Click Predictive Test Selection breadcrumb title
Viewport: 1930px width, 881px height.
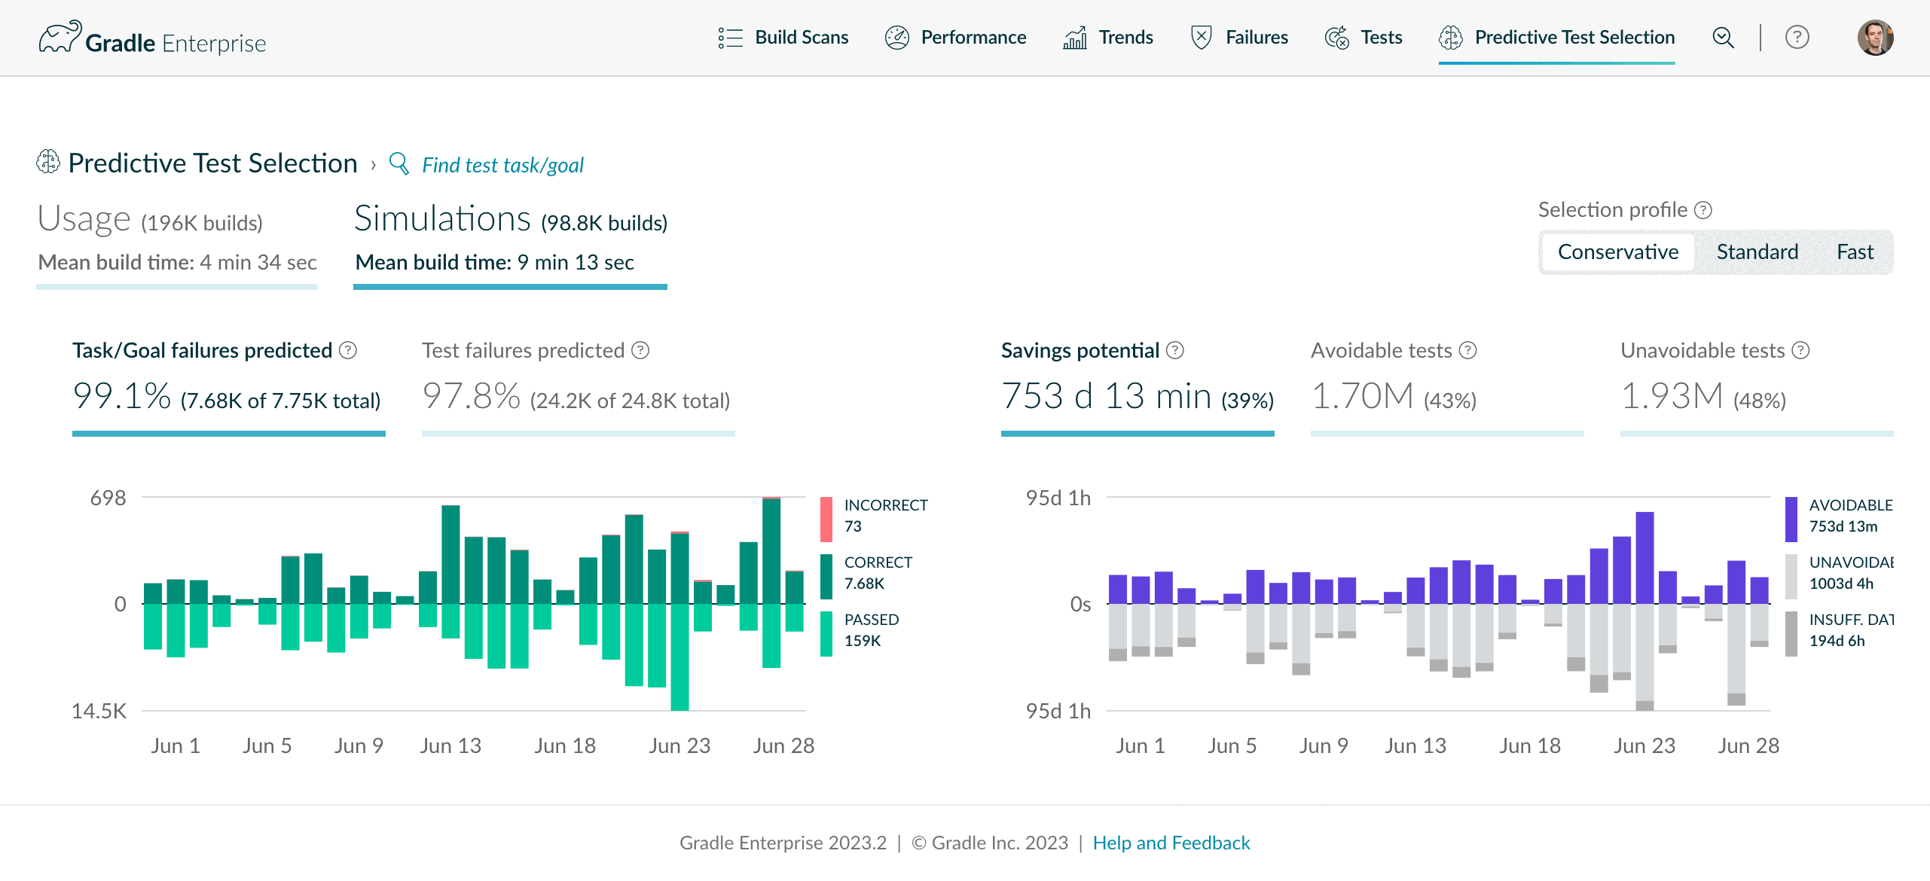click(x=212, y=163)
